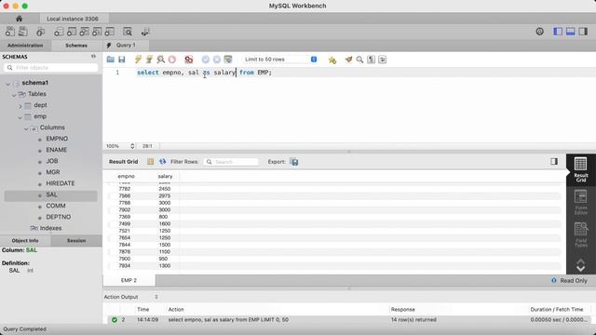Image resolution: width=596 pixels, height=335 pixels.
Task: Collapse the schemas sidebar arrows icon
Action: pyautogui.click(x=93, y=57)
